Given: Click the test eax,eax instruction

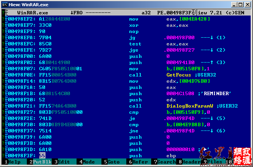Looking at the screenshot, I should (x=159, y=44).
